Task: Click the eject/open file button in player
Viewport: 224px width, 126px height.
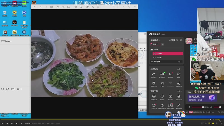Action: pyautogui.click(x=22, y=123)
